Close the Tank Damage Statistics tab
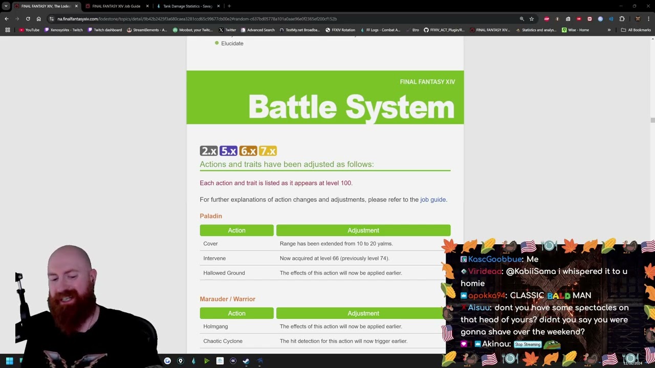Image resolution: width=655 pixels, height=368 pixels. tap(219, 6)
